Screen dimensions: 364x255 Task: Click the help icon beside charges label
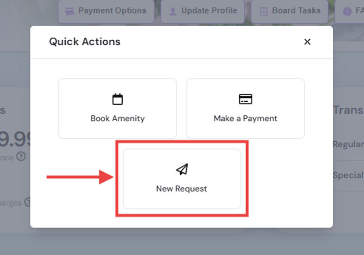click(28, 202)
